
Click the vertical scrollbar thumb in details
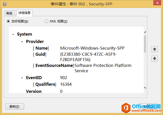145,44
